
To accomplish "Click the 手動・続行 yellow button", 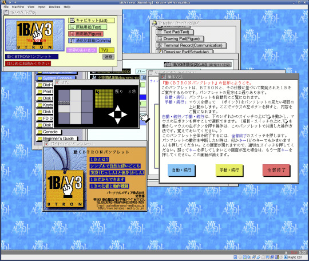I will (x=229, y=170).
